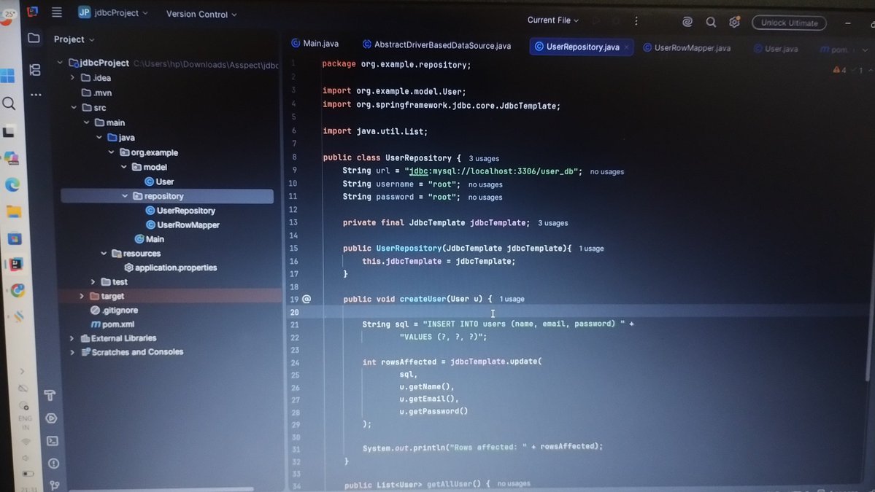Launch Microsoft Edge from the taskbar

pyautogui.click(x=12, y=184)
